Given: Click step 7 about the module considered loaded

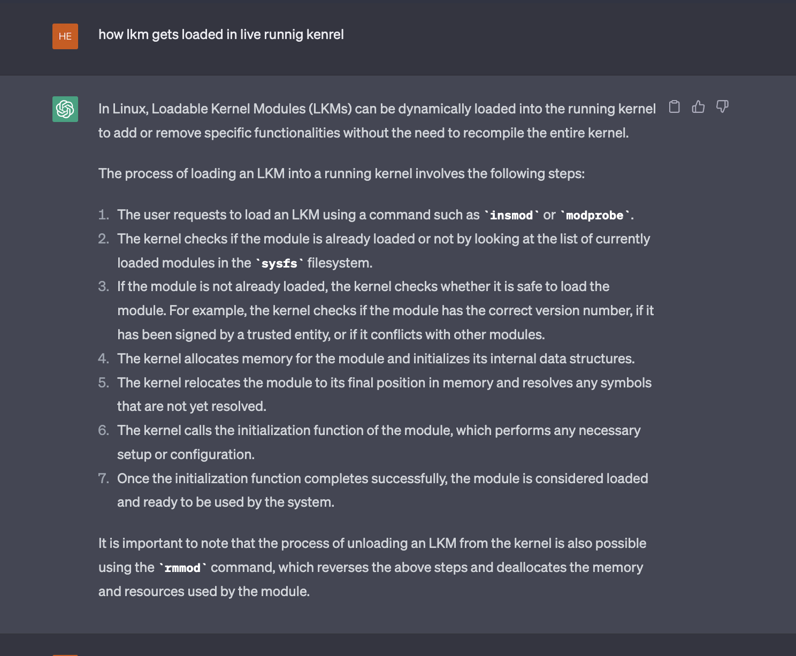Looking at the screenshot, I should click(x=382, y=490).
